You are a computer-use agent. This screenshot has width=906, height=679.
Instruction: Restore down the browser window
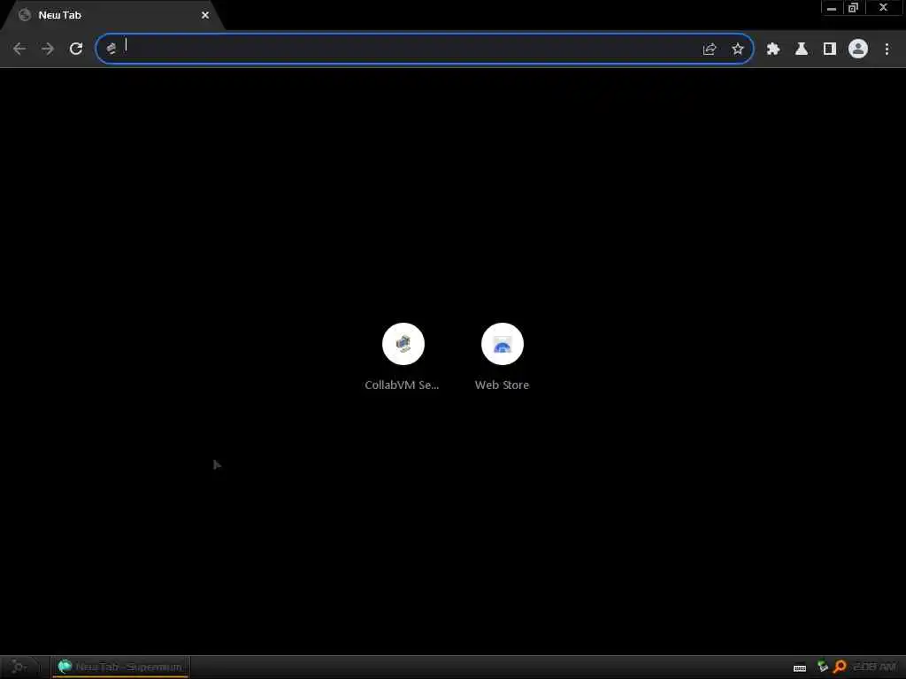pos(854,8)
